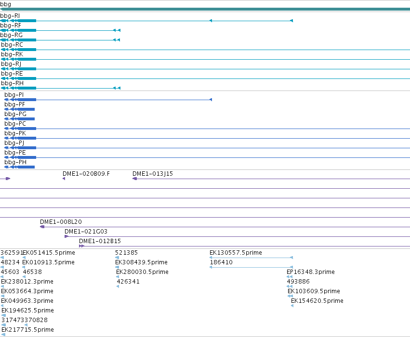Click the EP16348.3prime label
410x337 pixels.
click(x=311, y=272)
